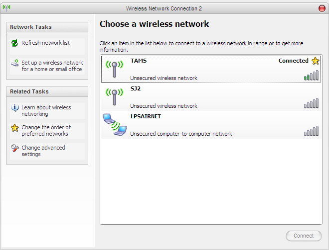Click the Network Tasks panel header
The image size is (329, 250).
click(x=47, y=27)
